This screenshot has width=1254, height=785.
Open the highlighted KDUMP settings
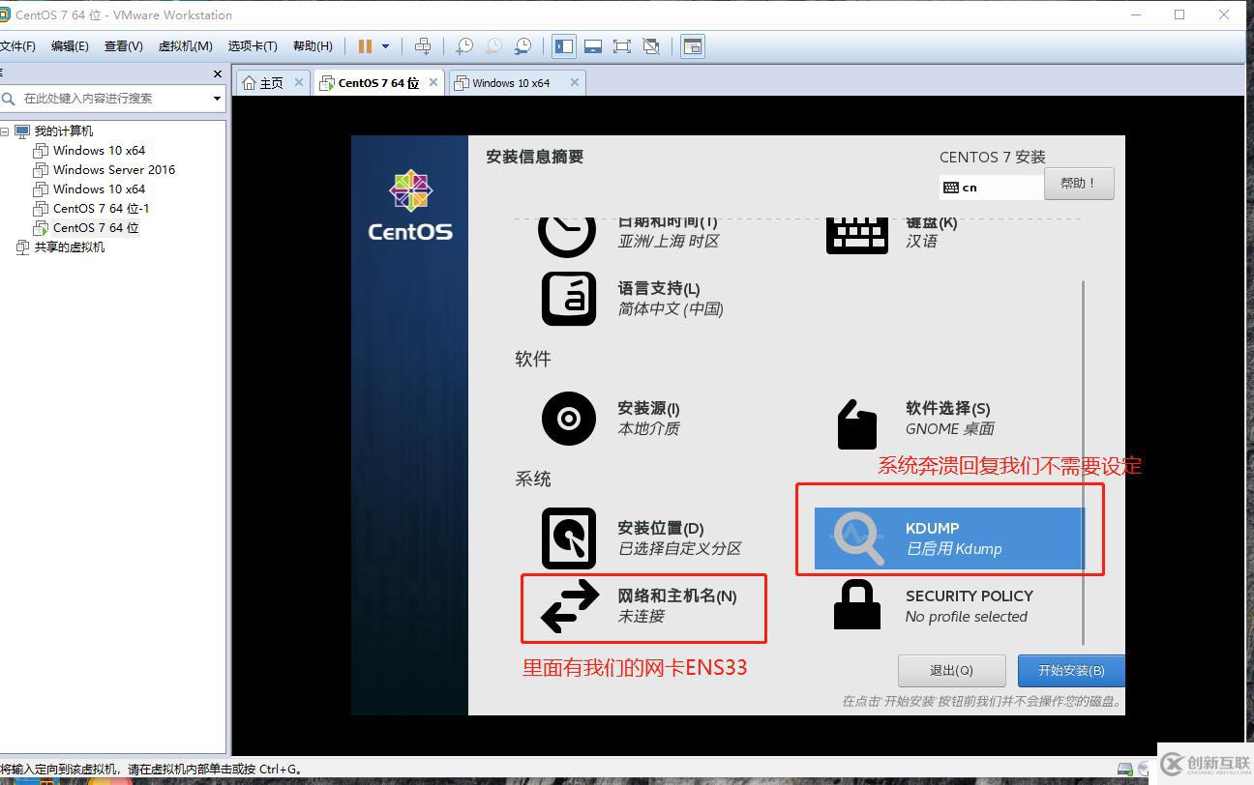tap(949, 538)
